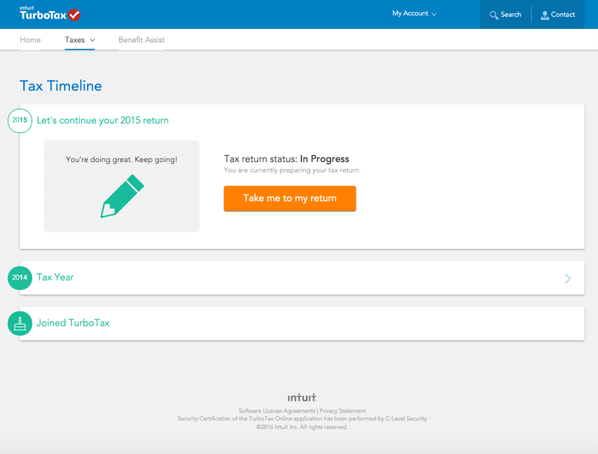Select the 2015 year badge
Viewport: 598px width, 454px height.
[19, 120]
